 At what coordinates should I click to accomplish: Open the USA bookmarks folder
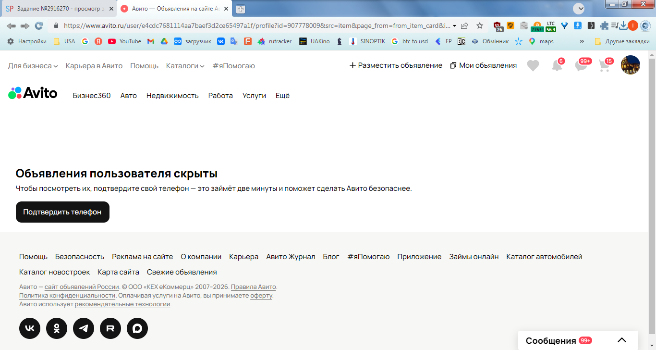(x=64, y=41)
